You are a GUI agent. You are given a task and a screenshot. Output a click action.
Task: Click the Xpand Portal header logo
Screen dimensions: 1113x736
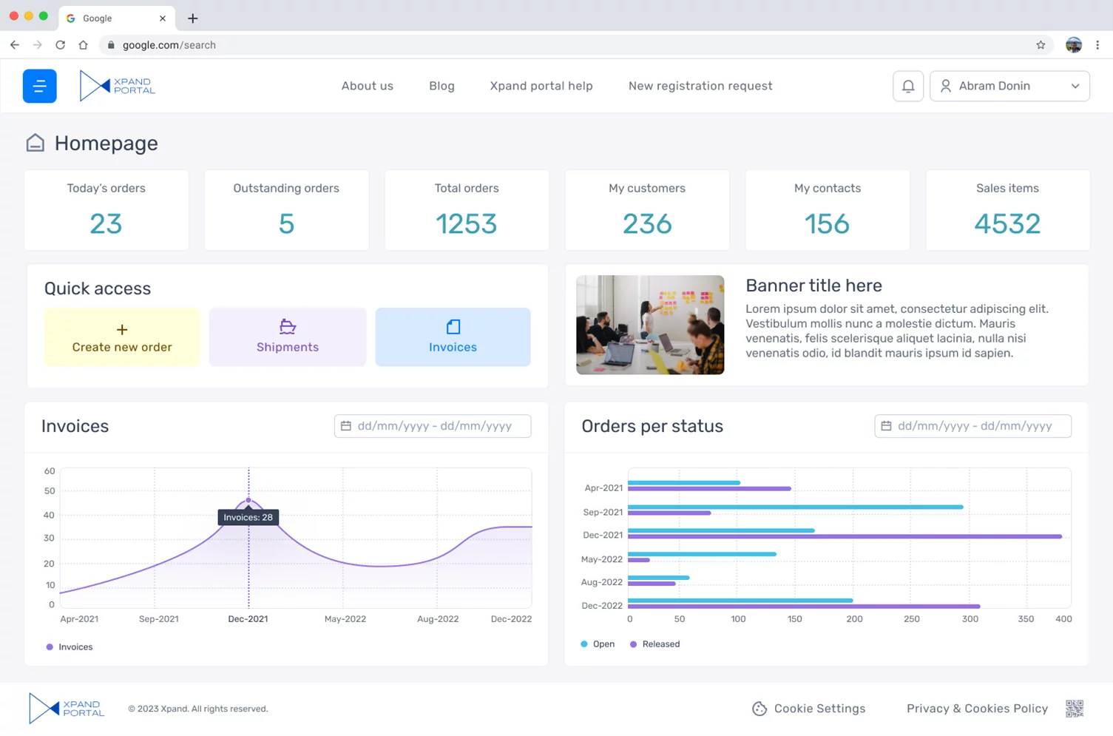[x=118, y=86]
